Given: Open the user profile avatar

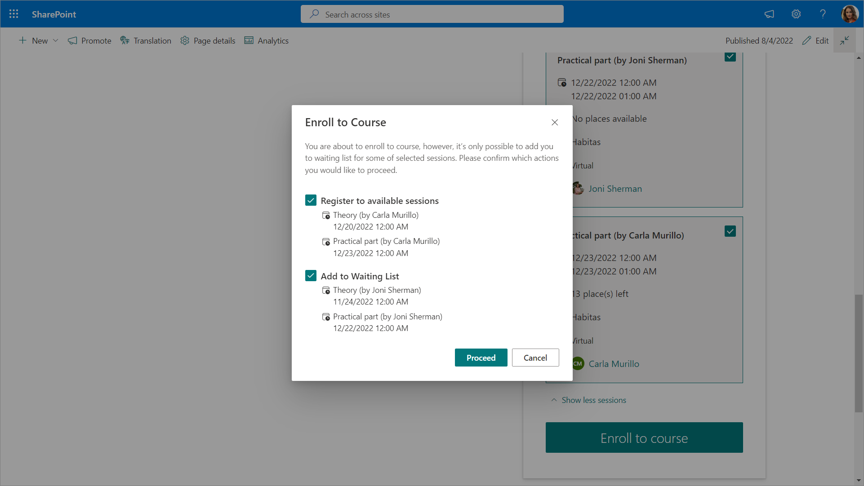Looking at the screenshot, I should pos(850,14).
